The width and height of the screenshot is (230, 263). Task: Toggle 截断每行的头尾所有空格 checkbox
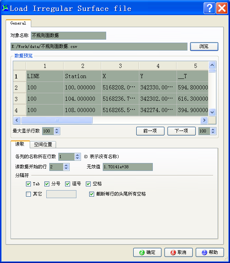(91, 194)
